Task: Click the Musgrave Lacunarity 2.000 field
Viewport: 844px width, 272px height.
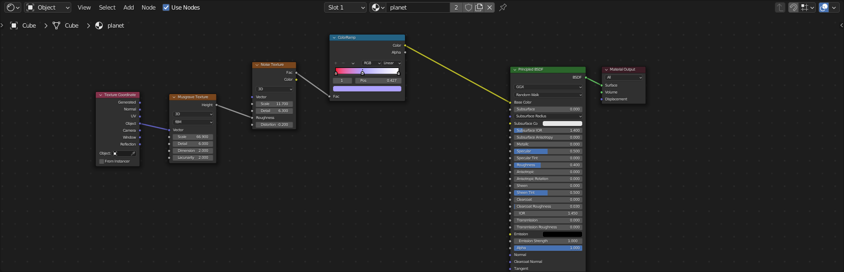Action: pyautogui.click(x=193, y=158)
